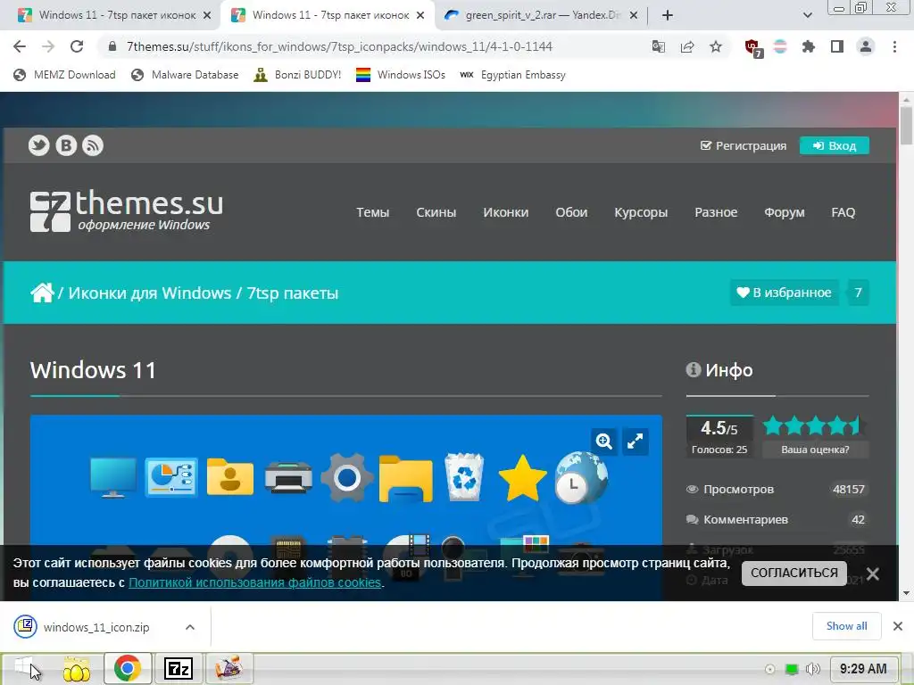914x685 pixels.
Task: Toggle the browser side panel icon
Action: pos(837,46)
